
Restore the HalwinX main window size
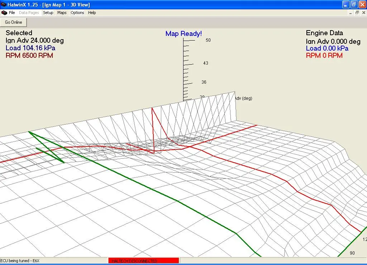click(353, 5)
